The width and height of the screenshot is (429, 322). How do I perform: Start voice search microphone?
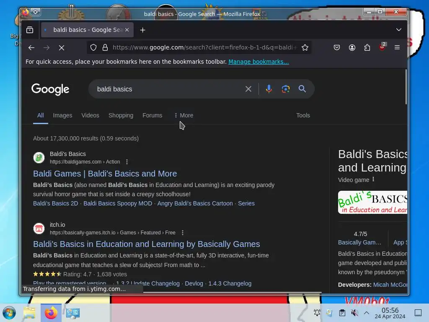(269, 89)
